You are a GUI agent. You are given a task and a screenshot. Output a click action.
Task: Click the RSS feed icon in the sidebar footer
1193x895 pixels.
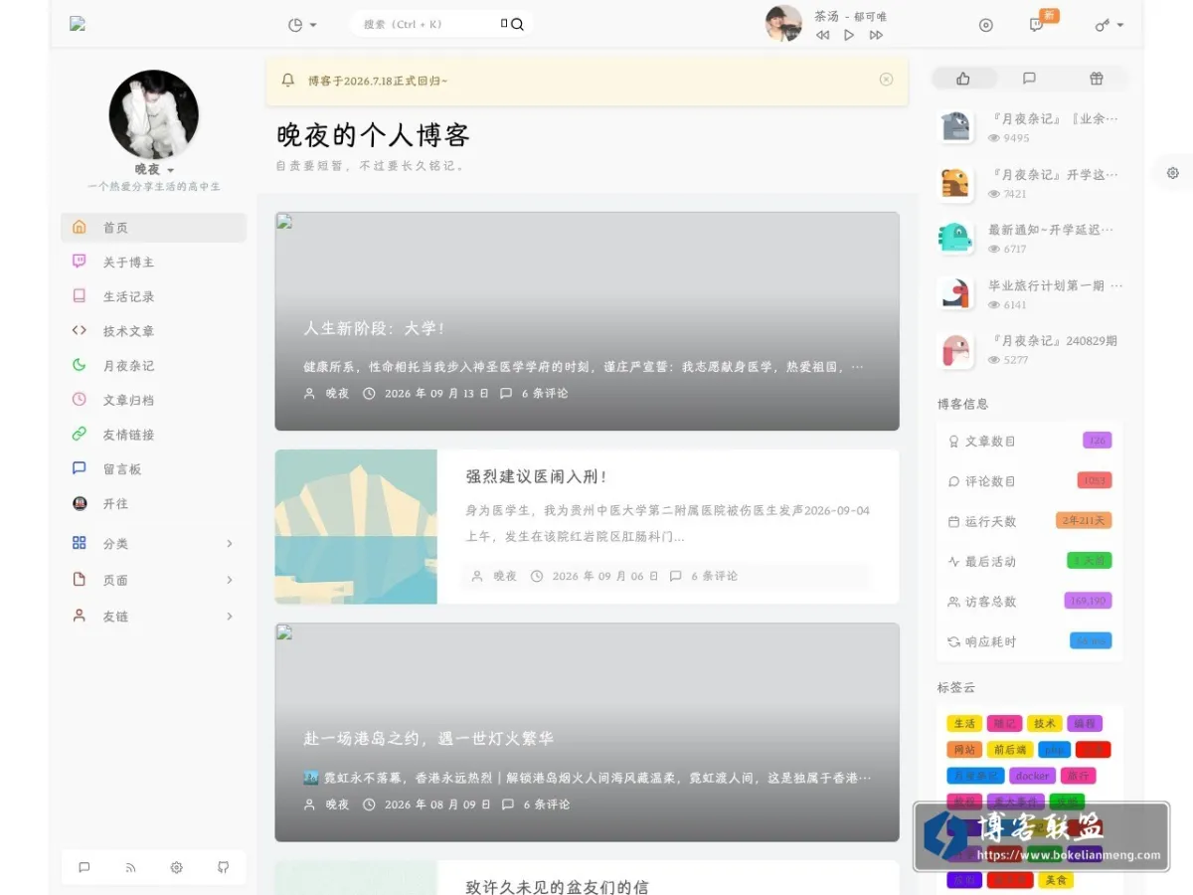[130, 867]
